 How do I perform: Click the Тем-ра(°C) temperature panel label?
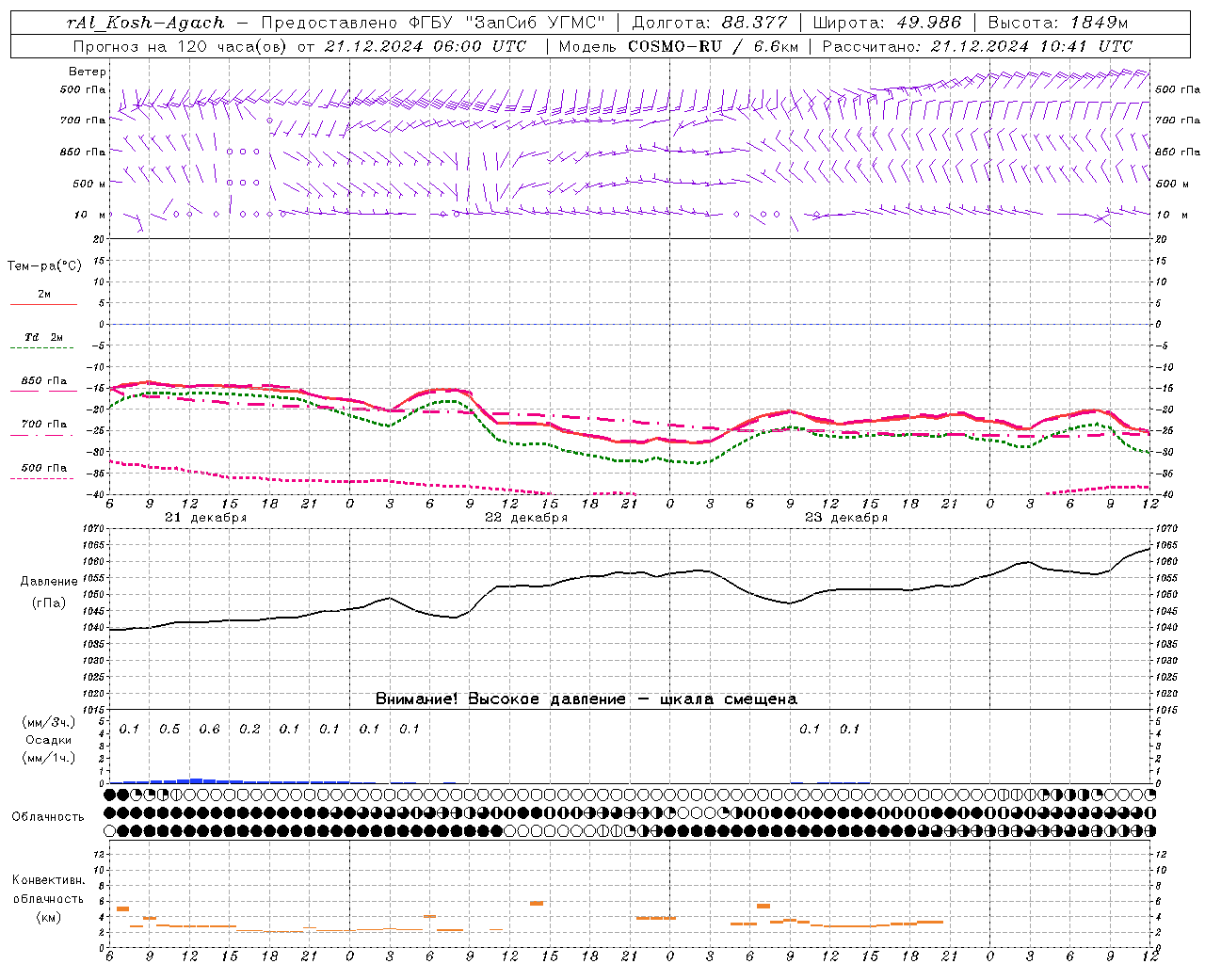tap(45, 266)
